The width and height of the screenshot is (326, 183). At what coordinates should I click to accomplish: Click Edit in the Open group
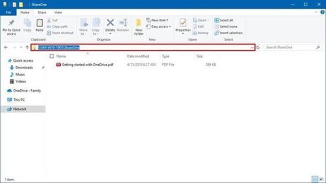coord(199,27)
